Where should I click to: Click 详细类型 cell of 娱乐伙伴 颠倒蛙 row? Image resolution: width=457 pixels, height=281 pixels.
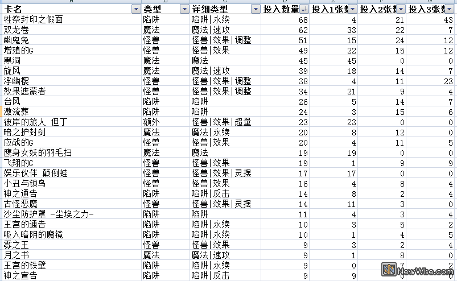click(225, 173)
